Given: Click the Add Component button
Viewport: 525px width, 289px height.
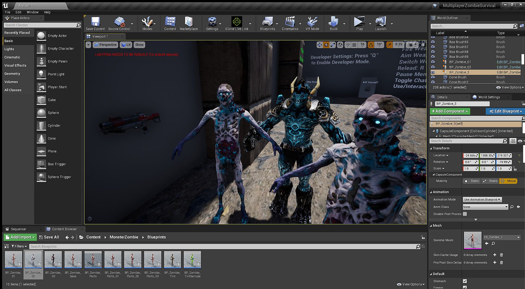Looking at the screenshot, I should pos(450,111).
